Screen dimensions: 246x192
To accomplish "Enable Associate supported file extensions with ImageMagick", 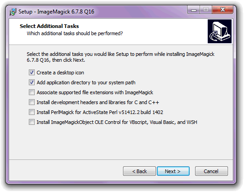I will (x=32, y=92).
